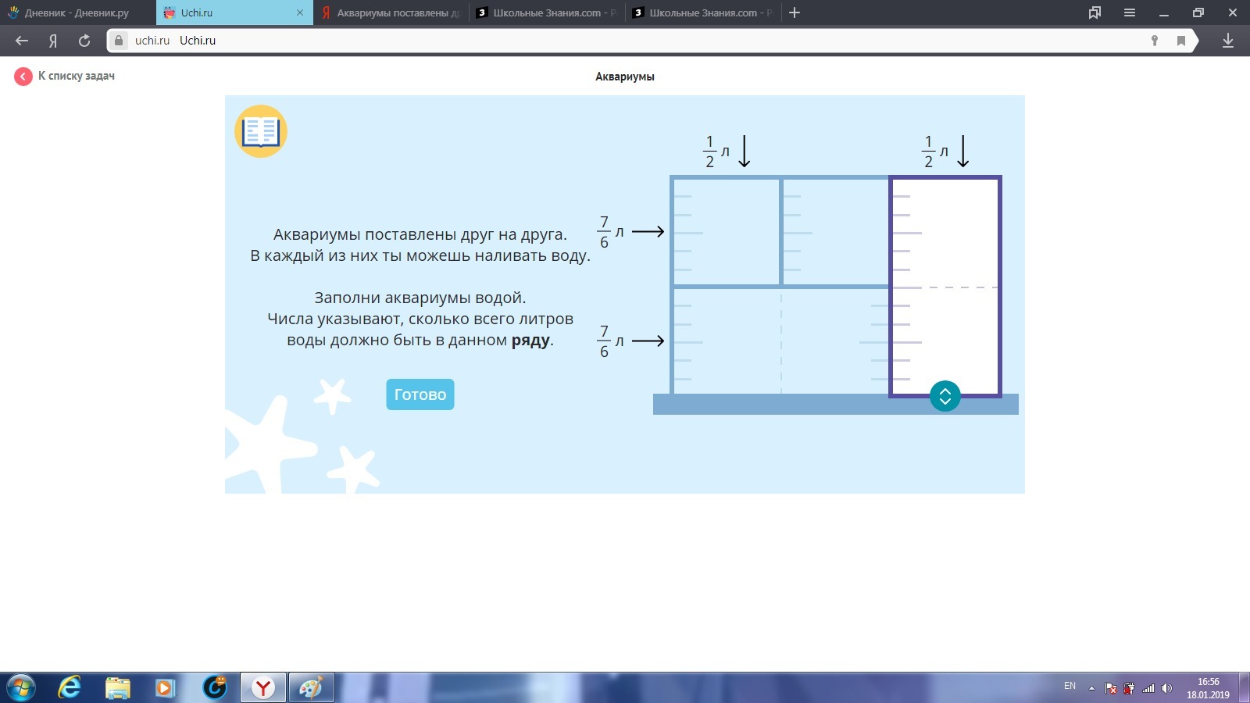Click the browser back arrow
This screenshot has width=1250, height=703.
[22, 41]
